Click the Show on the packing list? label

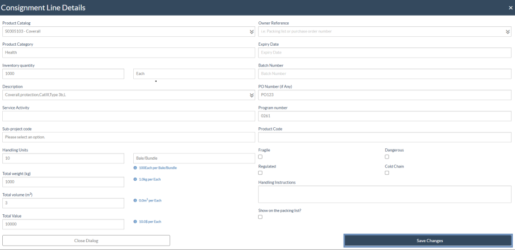(x=280, y=211)
